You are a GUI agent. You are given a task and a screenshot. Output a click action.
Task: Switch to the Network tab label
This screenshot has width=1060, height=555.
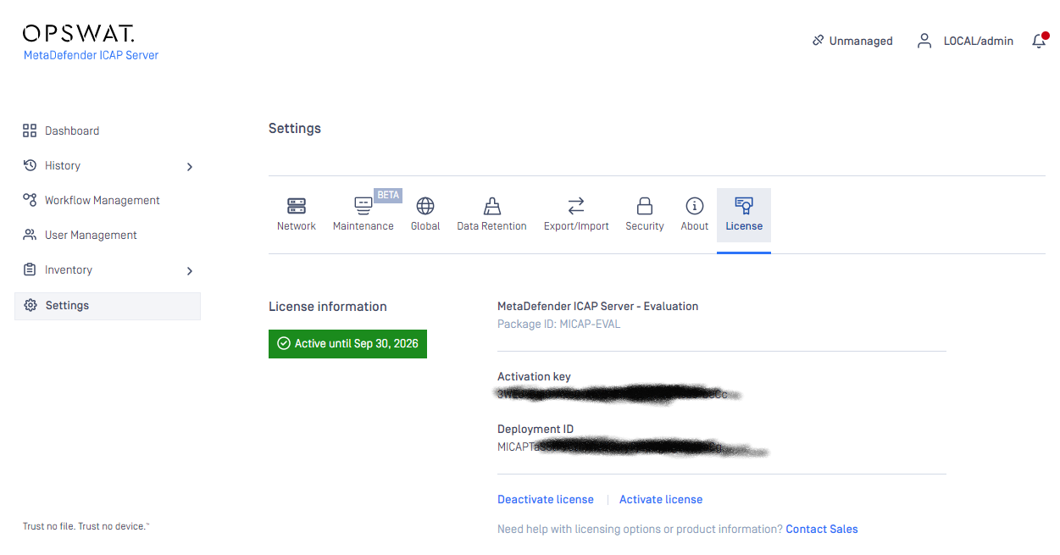pos(297,226)
